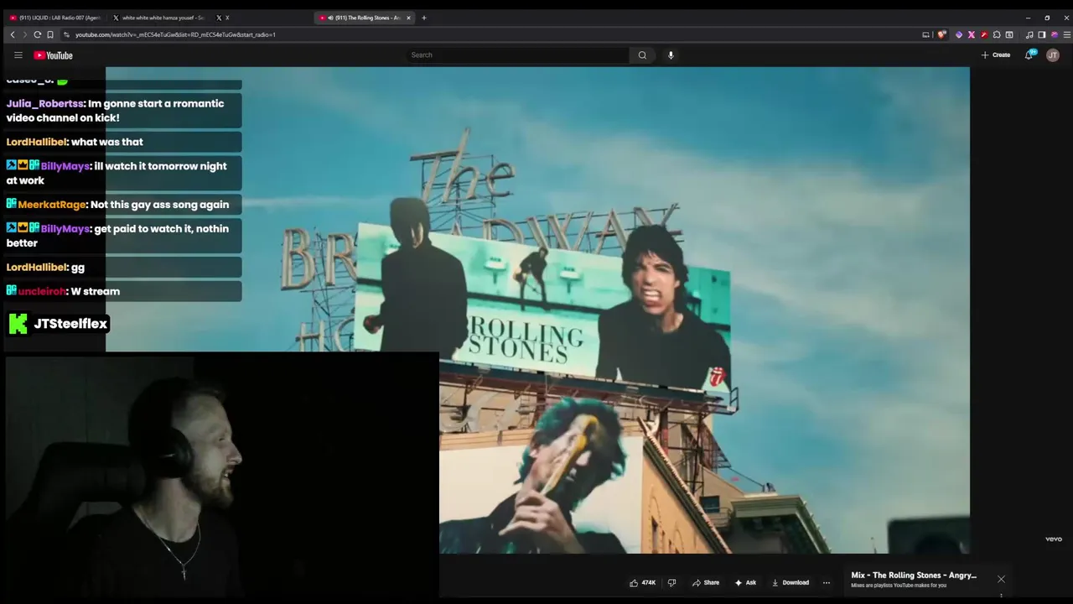This screenshot has width=1073, height=604.
Task: Download the video with Download button
Action: tap(790, 582)
